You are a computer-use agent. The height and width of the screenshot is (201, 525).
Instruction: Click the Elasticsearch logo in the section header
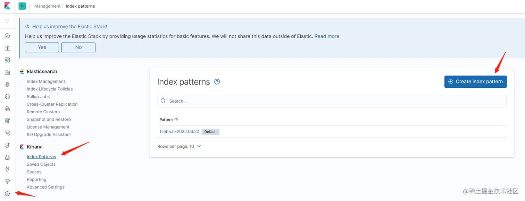click(22, 72)
